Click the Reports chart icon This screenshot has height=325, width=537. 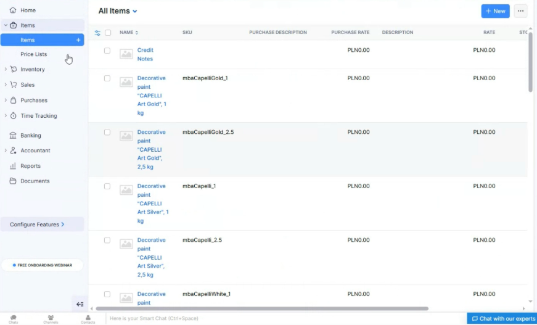13,166
